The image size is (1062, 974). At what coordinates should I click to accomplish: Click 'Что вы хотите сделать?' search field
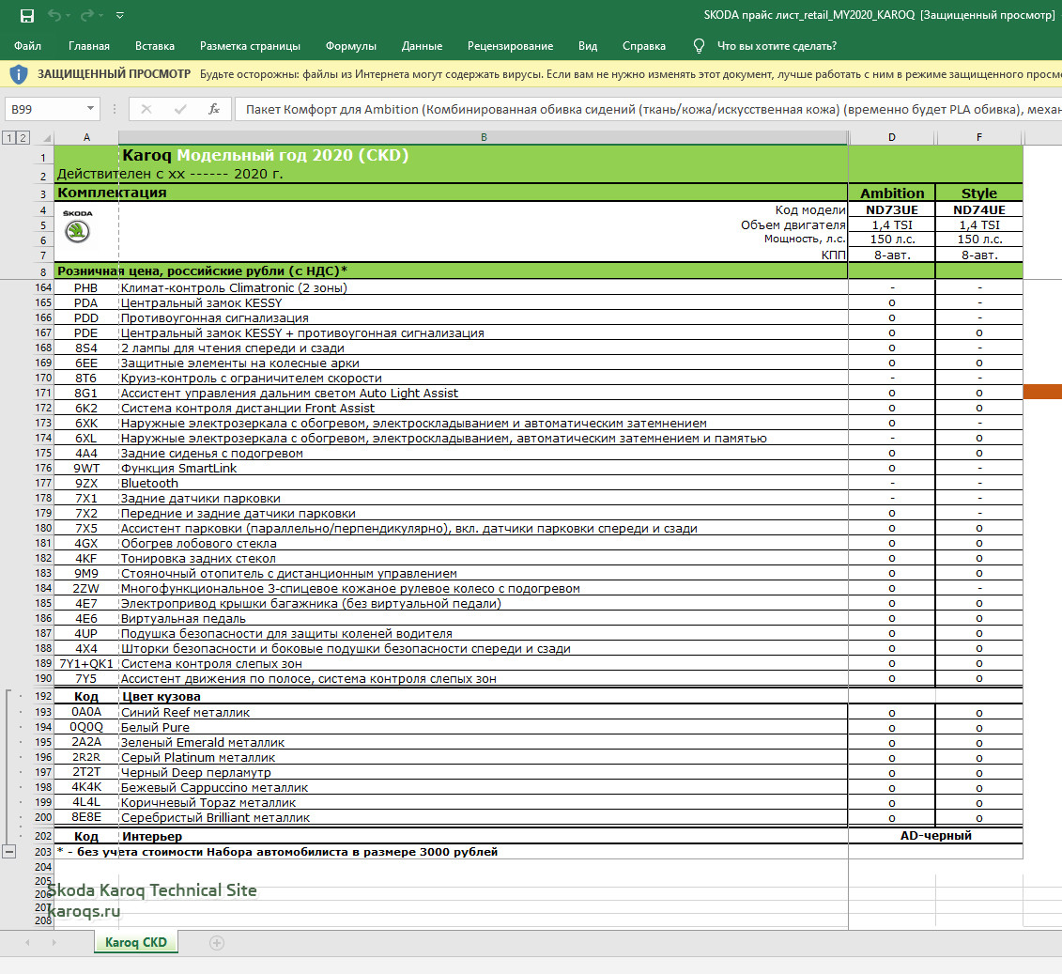777,46
